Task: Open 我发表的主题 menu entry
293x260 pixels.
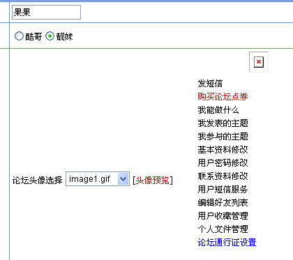Action: point(223,123)
